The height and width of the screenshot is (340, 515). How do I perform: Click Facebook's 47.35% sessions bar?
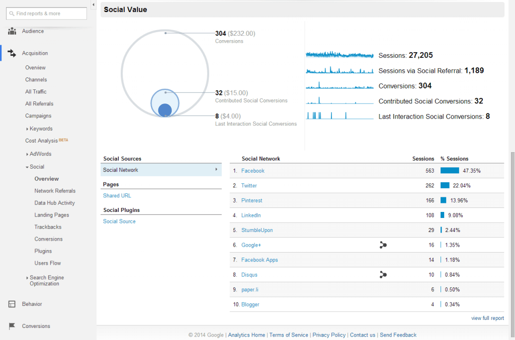[x=450, y=170]
